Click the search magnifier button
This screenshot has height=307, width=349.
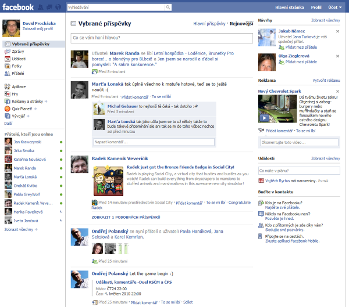[x=168, y=8]
